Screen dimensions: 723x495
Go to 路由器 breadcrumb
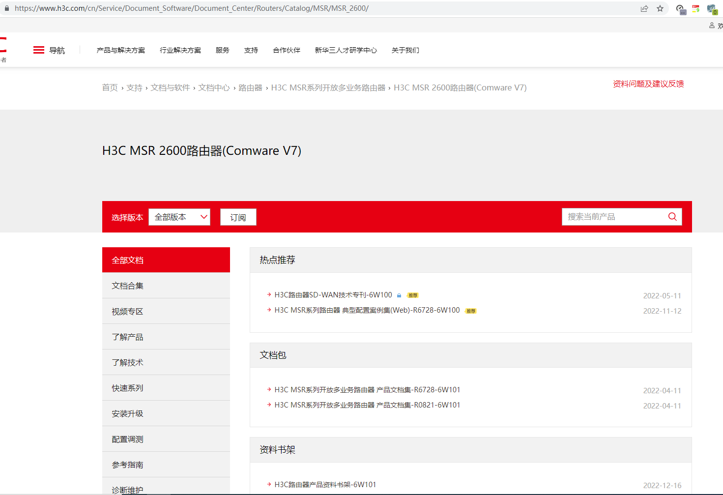[x=250, y=87]
